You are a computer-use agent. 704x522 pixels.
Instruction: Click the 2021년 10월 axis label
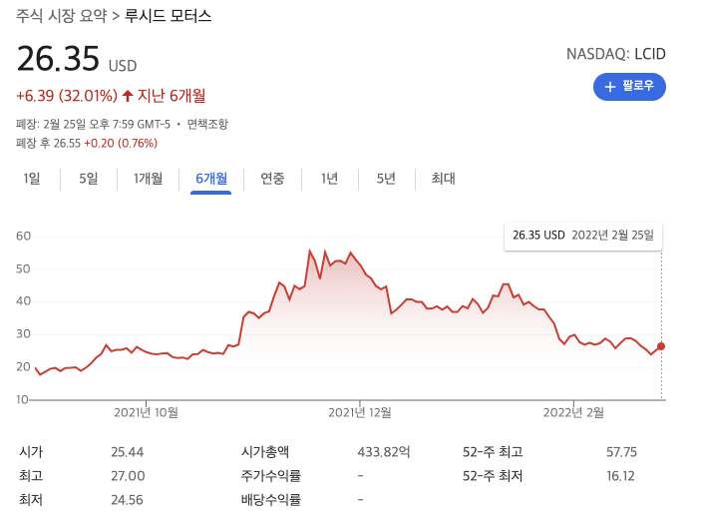pos(146,412)
